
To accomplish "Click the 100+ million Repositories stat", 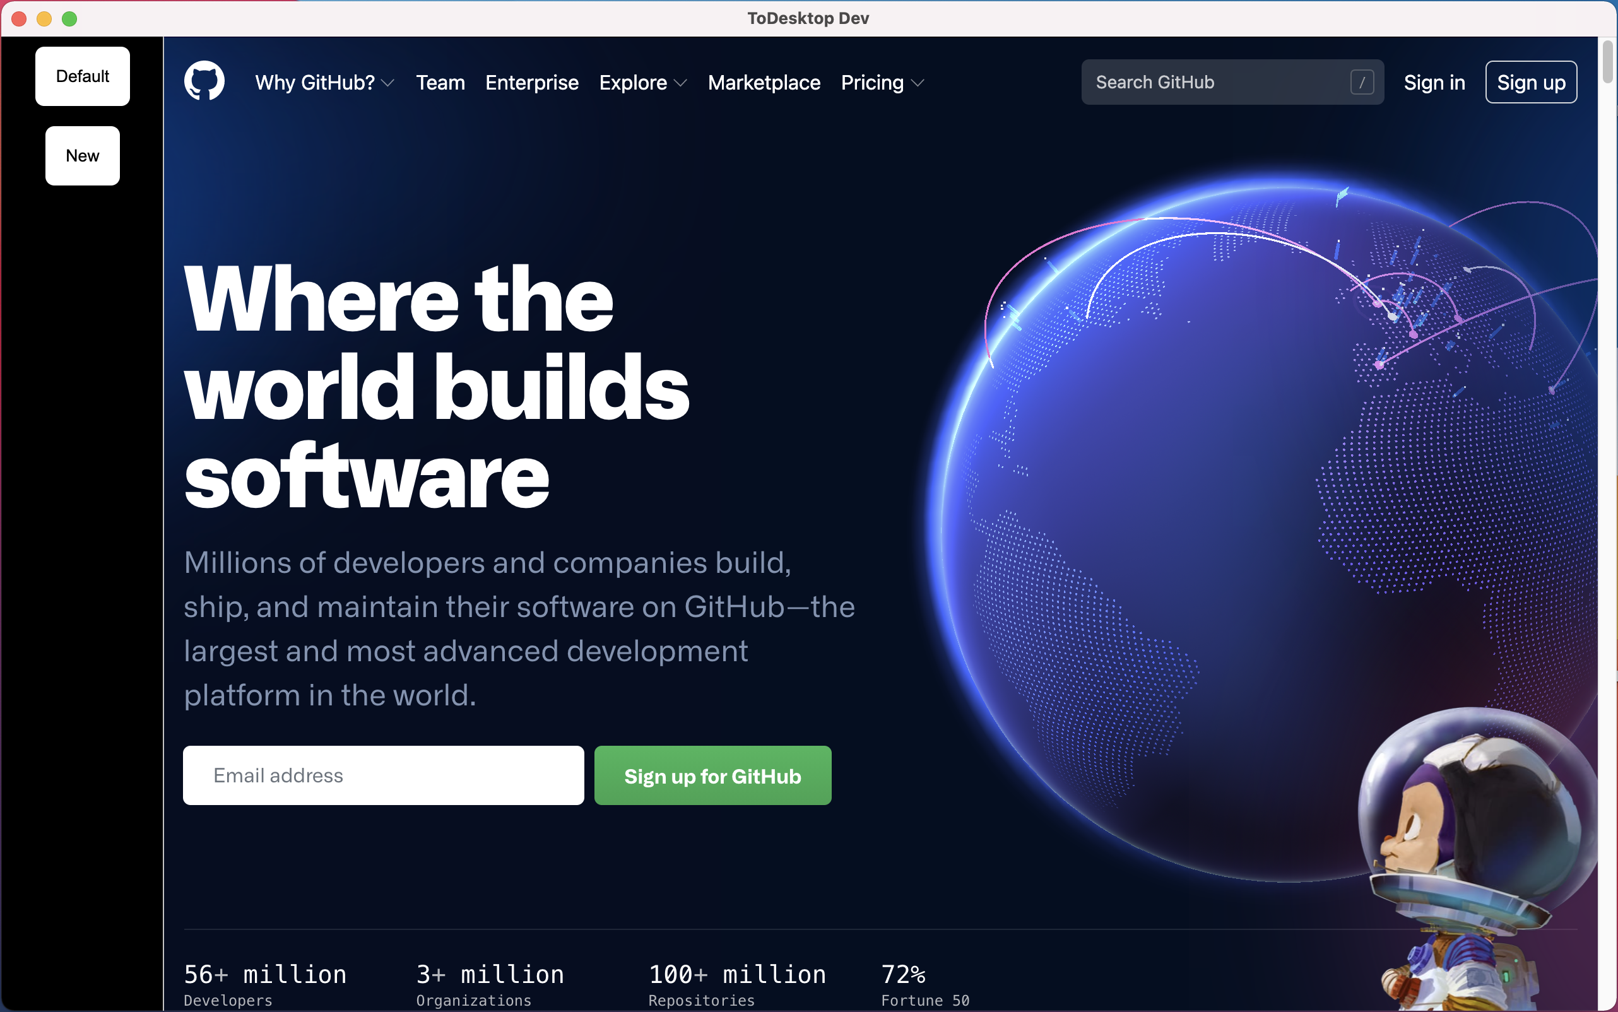I will 737,985.
